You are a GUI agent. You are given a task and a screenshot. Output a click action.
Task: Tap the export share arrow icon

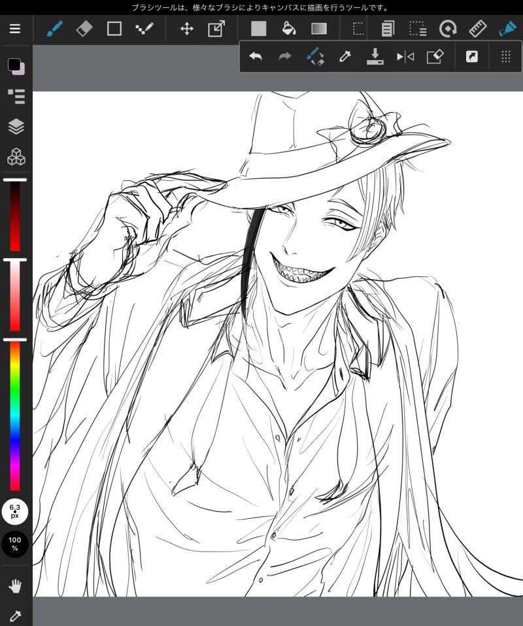(472, 57)
